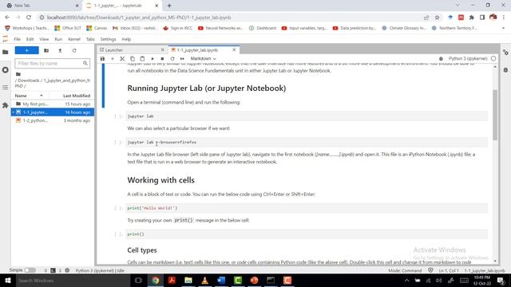The image size is (511, 287).
Task: Open the Kernel menu
Action: coord(74,39)
